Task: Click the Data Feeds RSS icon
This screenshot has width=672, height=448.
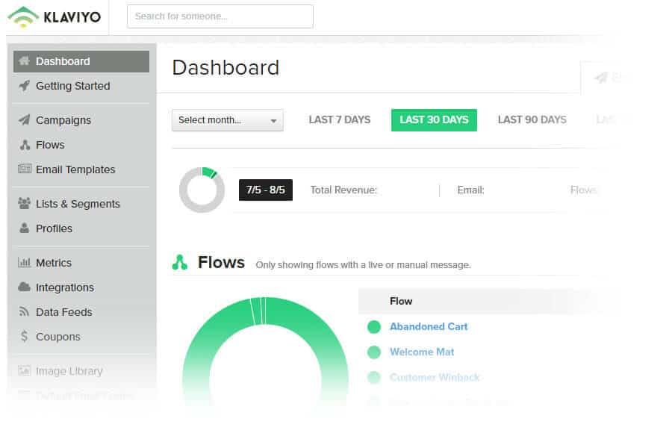Action: coord(25,311)
